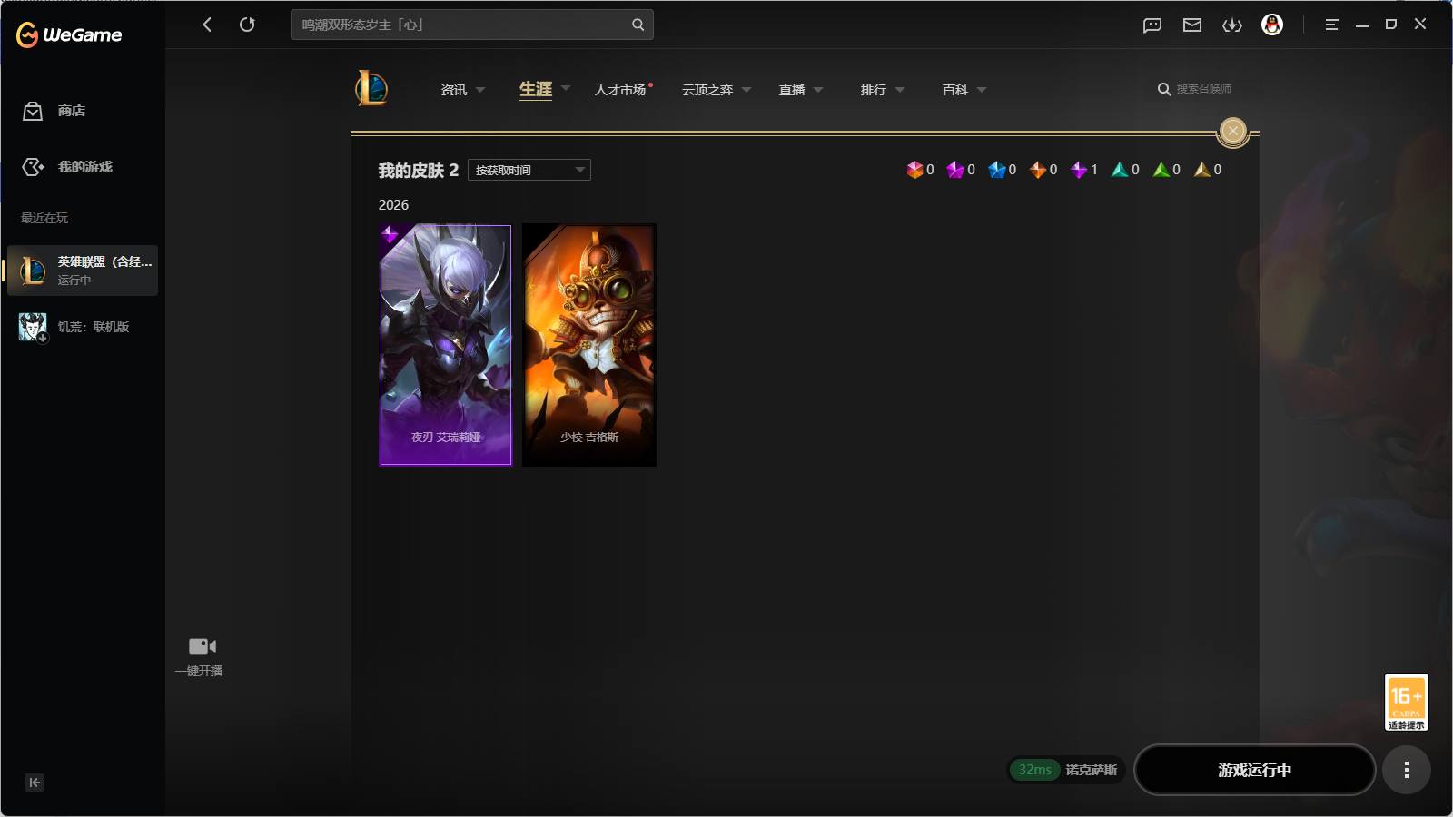Open the 人才市场 tab
Viewport: 1453px width, 817px height.
tap(620, 90)
